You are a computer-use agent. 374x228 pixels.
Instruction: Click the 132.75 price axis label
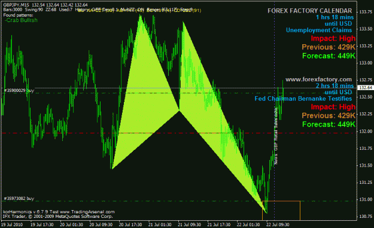366,80
